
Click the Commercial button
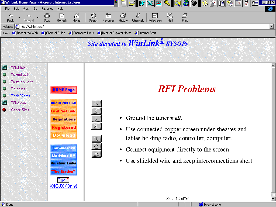tap(64, 148)
